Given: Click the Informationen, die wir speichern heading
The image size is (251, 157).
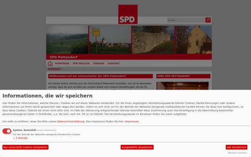Looking at the screenshot, I should (x=47, y=95).
